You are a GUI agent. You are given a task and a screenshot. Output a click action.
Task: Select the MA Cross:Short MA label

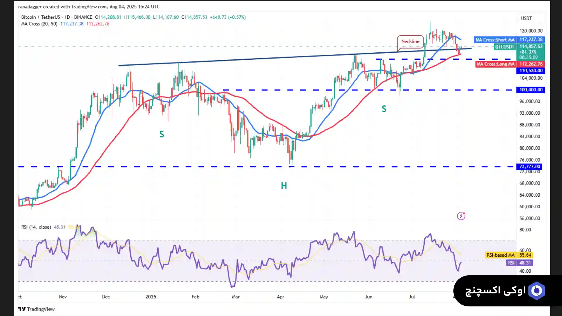tap(495, 40)
